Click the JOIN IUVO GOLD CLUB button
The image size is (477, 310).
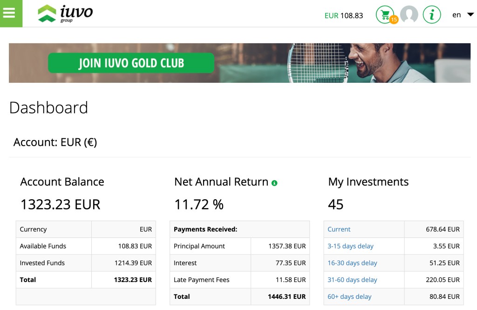[x=130, y=63]
